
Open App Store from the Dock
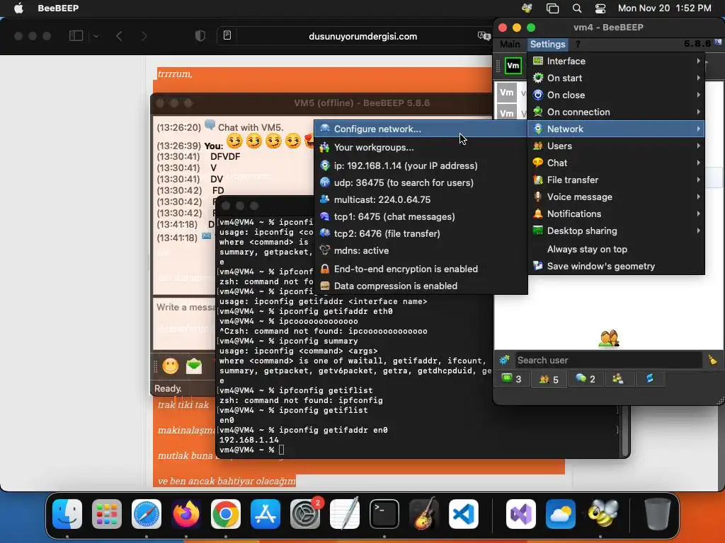[x=266, y=513]
